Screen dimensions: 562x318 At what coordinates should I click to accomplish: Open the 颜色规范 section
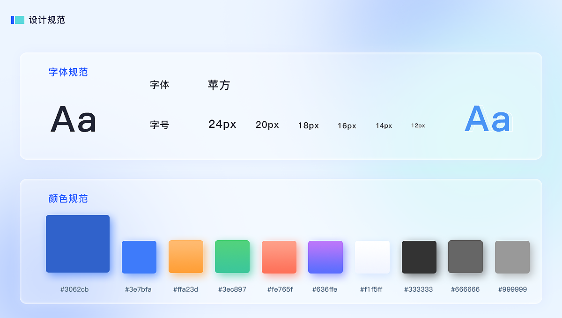pos(68,198)
